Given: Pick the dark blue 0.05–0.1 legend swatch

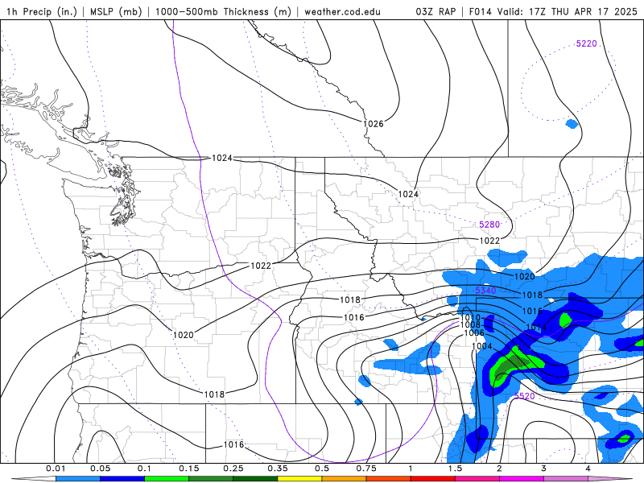Looking at the screenshot, I should tap(122, 479).
